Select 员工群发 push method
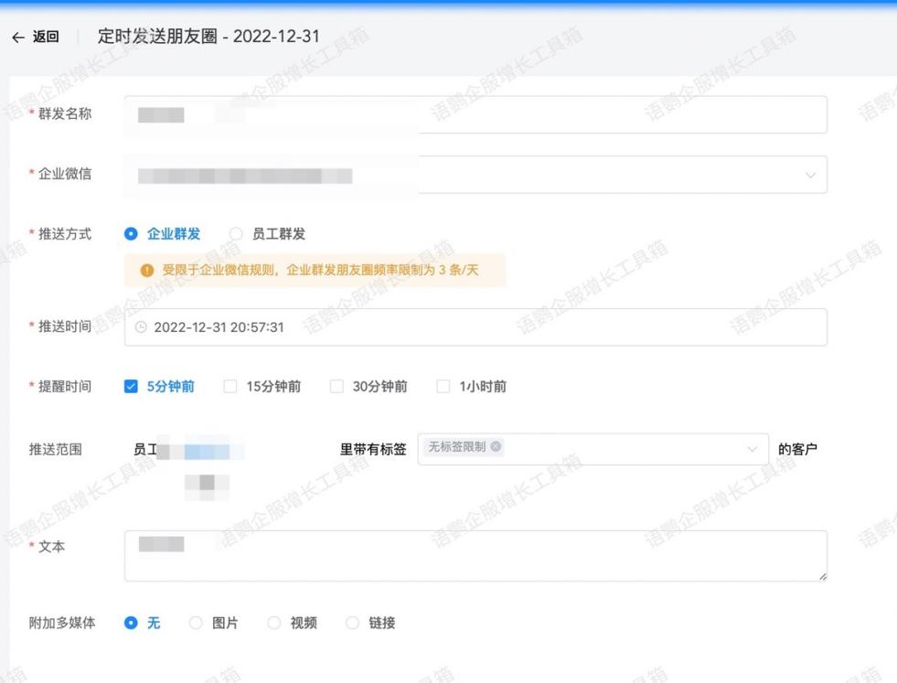Image resolution: width=897 pixels, height=683 pixels. point(236,234)
